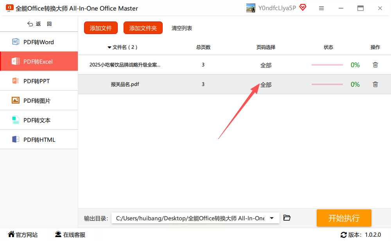Set page selection 全部 for 报关品名.pdf

click(266, 85)
